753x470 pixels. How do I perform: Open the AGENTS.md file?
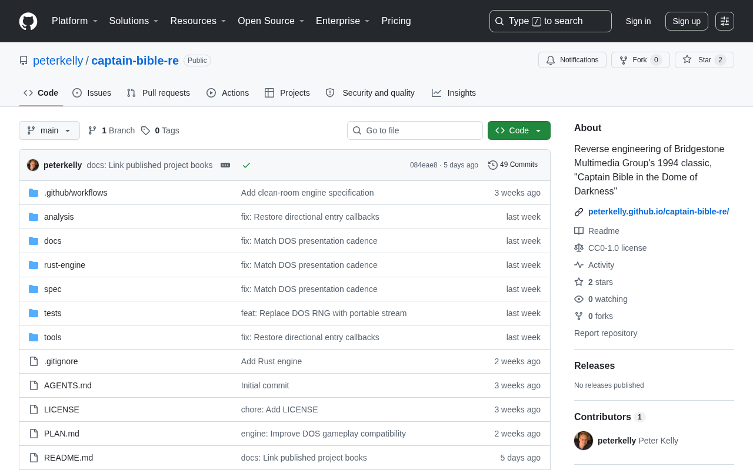68,385
